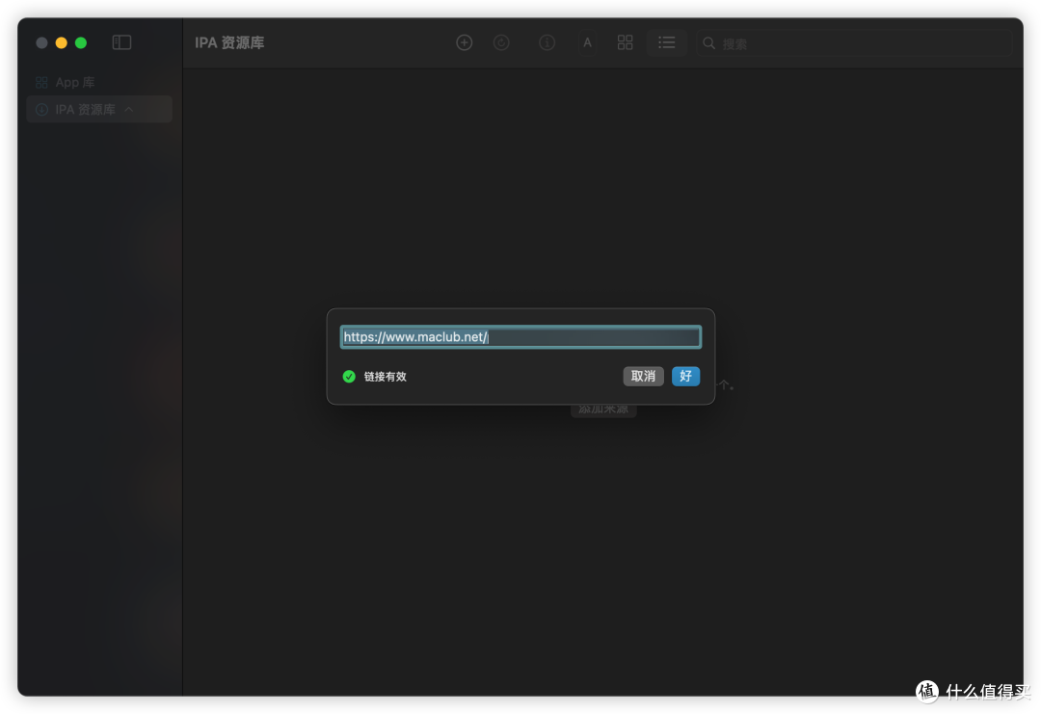The height and width of the screenshot is (714, 1041).
Task: Click the 取消 cancel button
Action: pyautogui.click(x=643, y=376)
